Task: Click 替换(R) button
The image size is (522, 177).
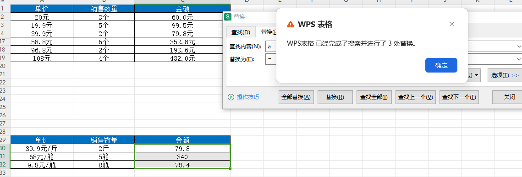Action: click(335, 97)
